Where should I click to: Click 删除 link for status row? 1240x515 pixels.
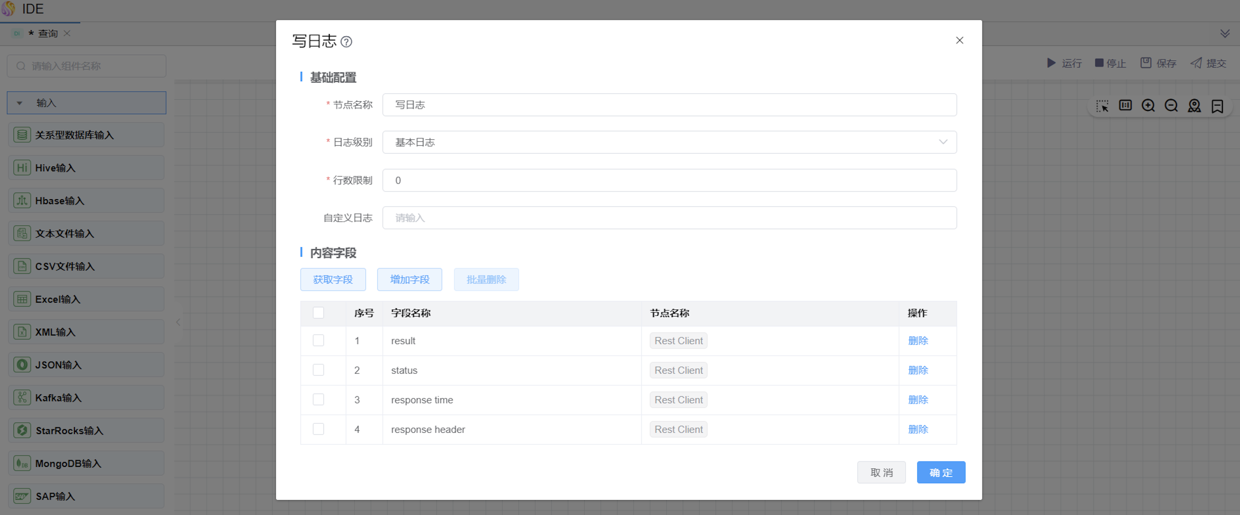917,370
